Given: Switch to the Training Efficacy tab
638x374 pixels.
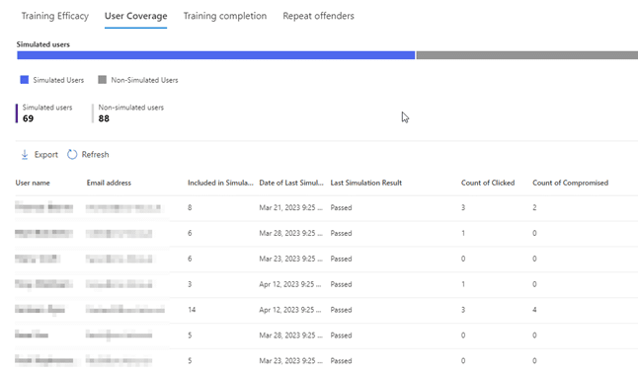Looking at the screenshot, I should (x=55, y=16).
